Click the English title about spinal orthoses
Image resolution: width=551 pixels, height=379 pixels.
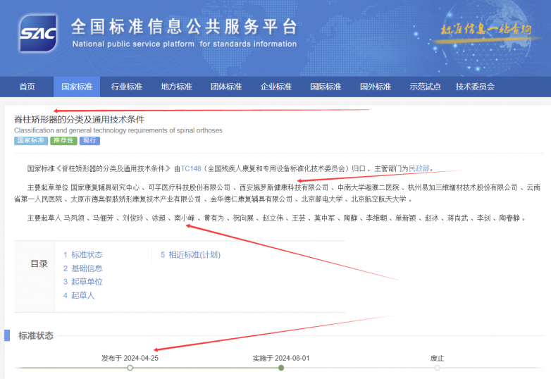point(118,130)
